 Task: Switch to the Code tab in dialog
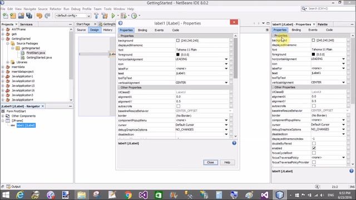(x=175, y=30)
